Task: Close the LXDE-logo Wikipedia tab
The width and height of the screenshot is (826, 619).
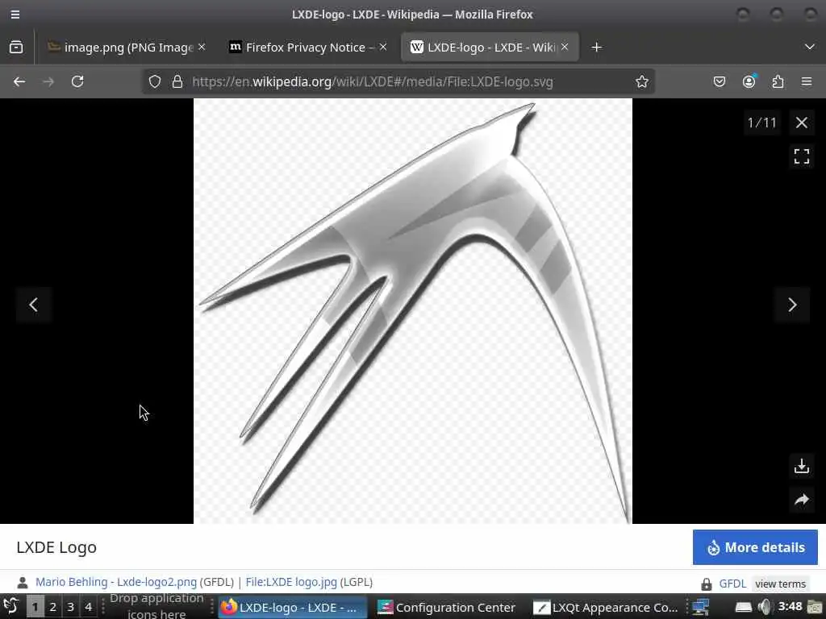Action: pos(565,47)
